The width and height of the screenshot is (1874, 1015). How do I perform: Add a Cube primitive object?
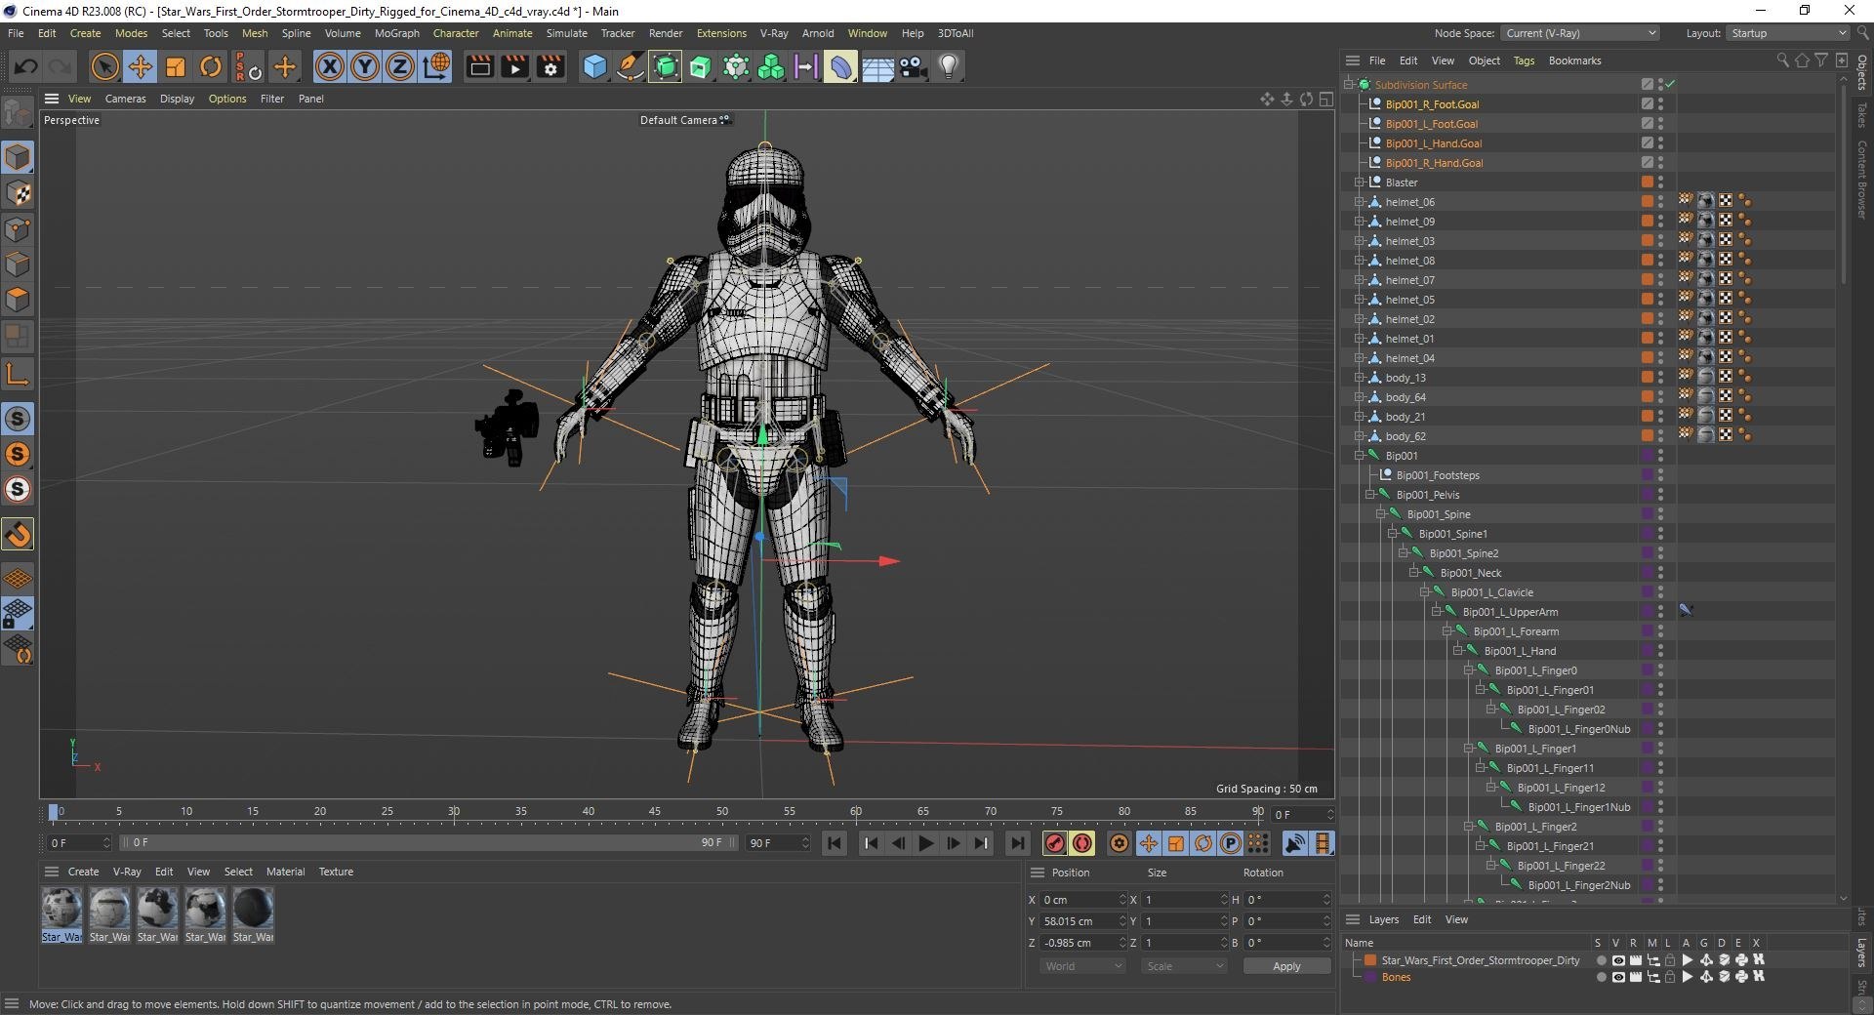point(594,66)
